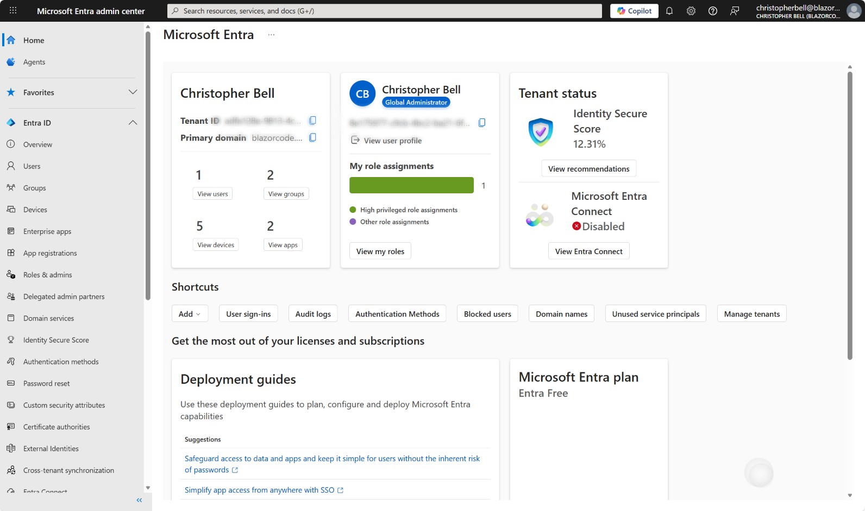Collapse the left sidebar with double chevron

pos(139,500)
